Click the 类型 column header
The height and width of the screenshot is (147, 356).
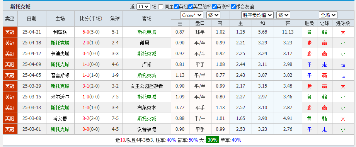[10, 19]
